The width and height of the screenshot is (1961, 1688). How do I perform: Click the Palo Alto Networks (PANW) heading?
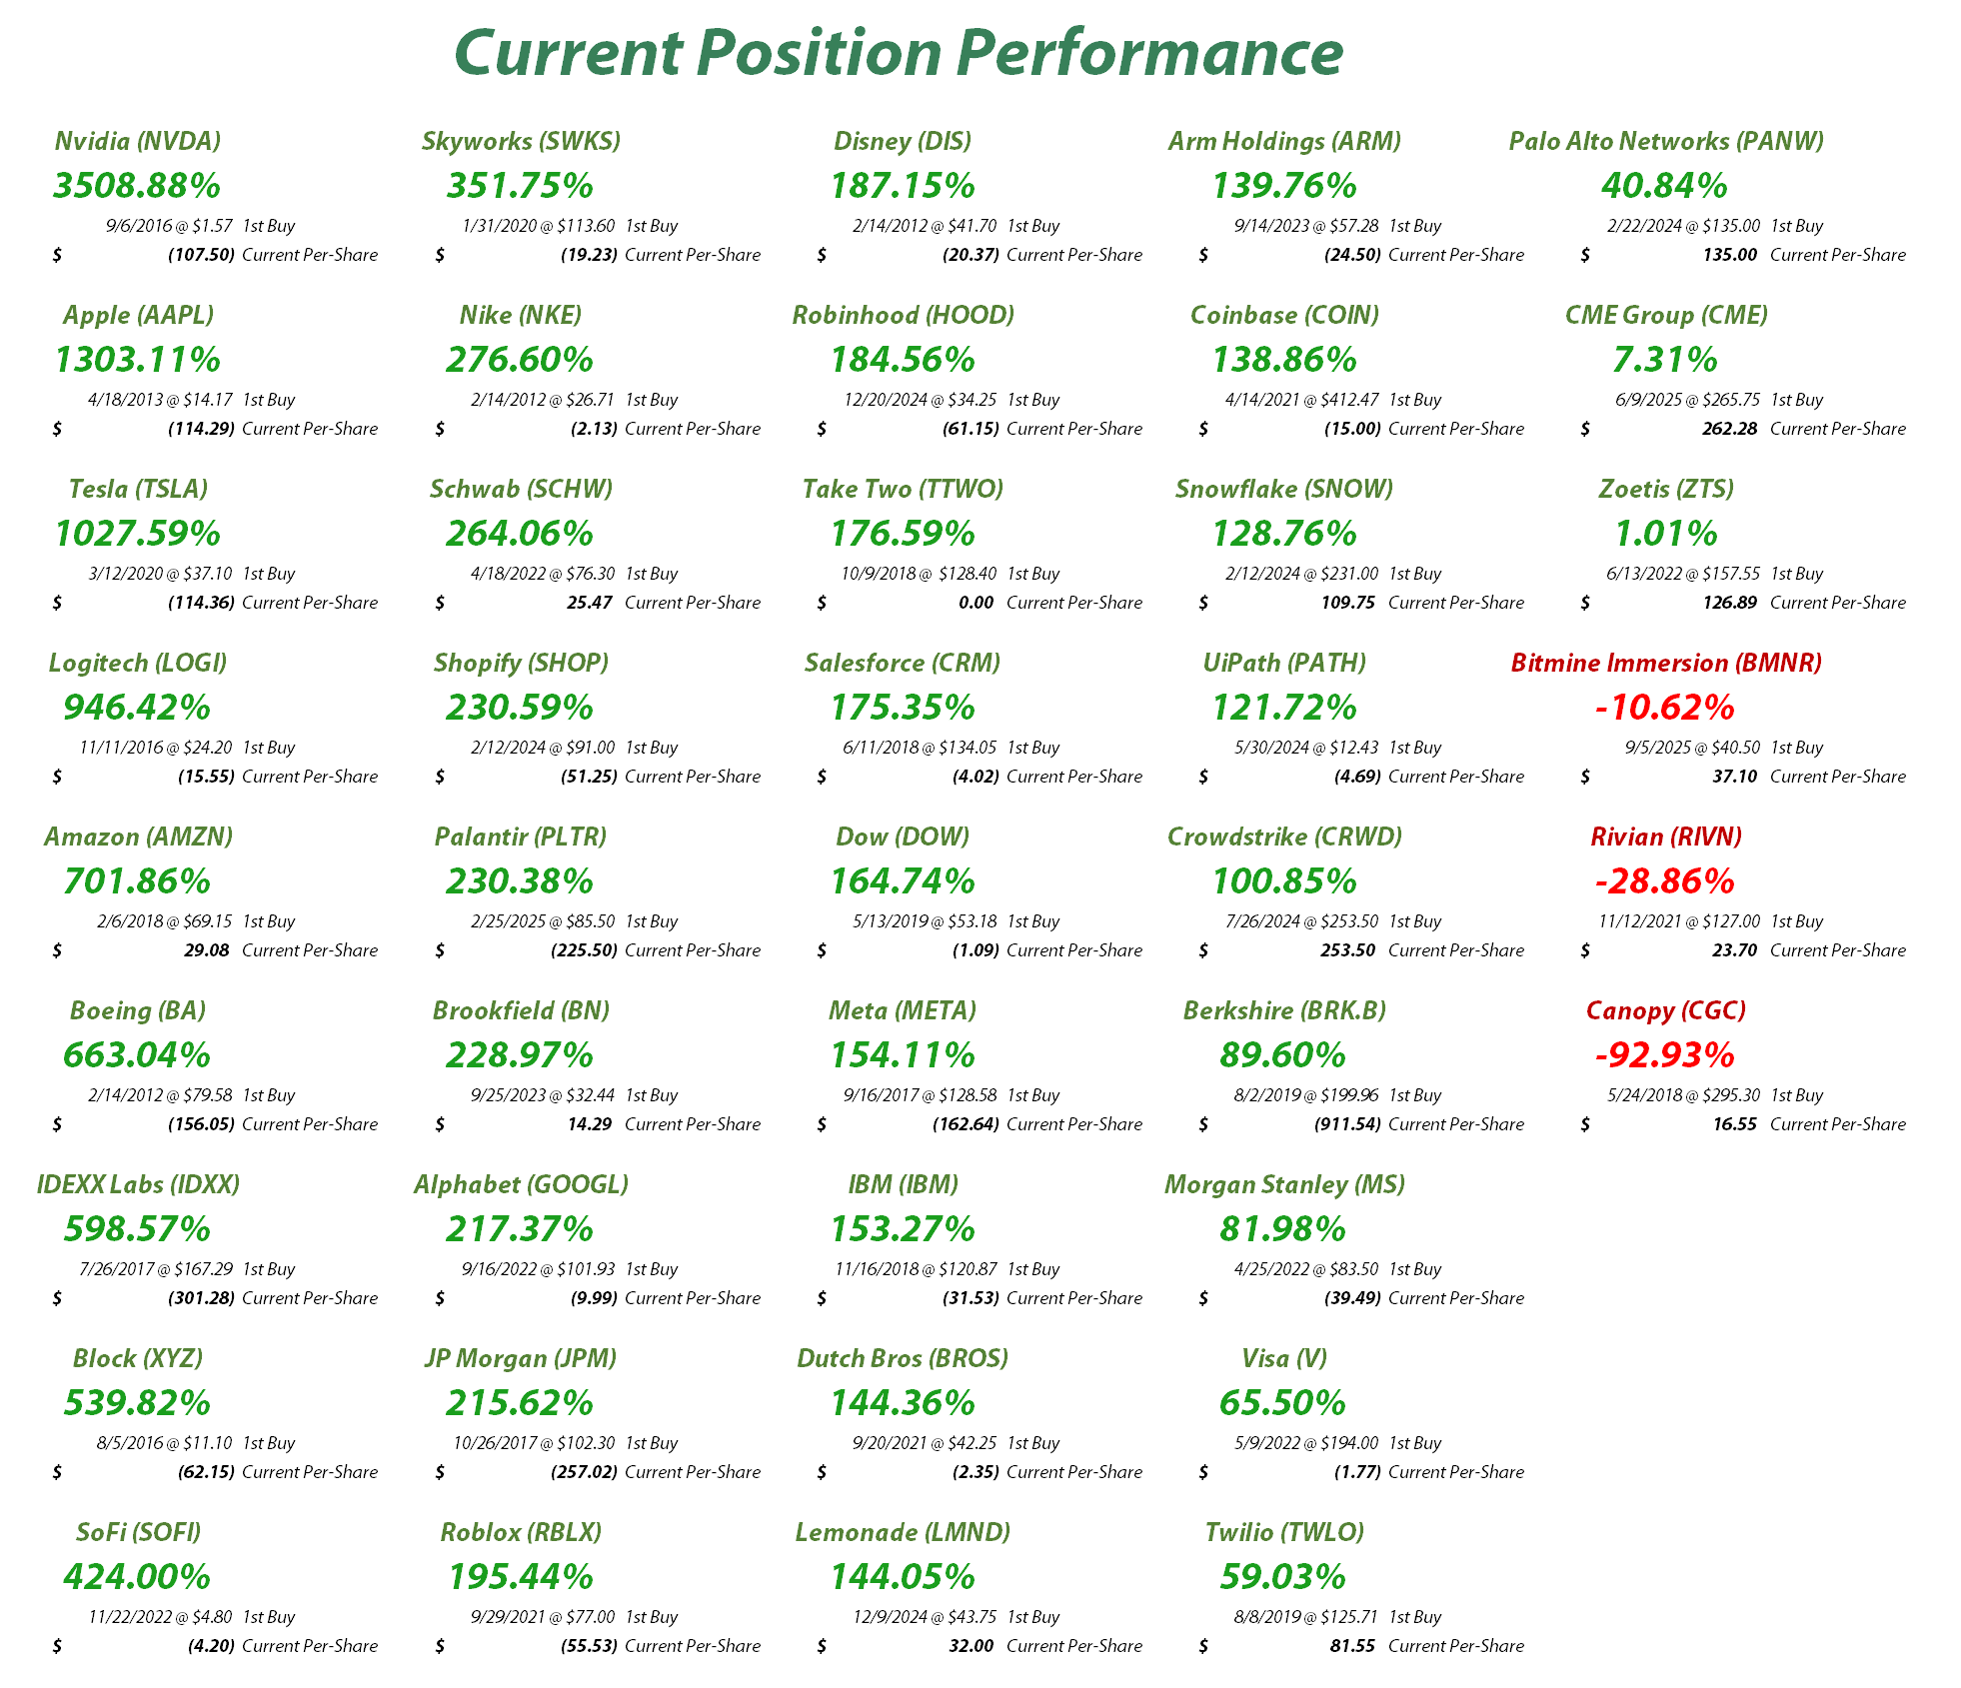click(x=1666, y=142)
